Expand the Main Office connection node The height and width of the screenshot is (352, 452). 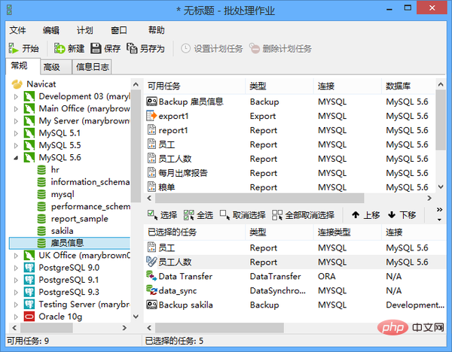(16, 109)
